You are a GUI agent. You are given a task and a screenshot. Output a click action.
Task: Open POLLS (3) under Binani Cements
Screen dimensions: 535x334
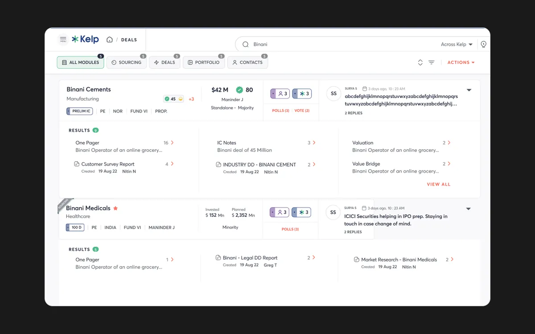tap(280, 110)
